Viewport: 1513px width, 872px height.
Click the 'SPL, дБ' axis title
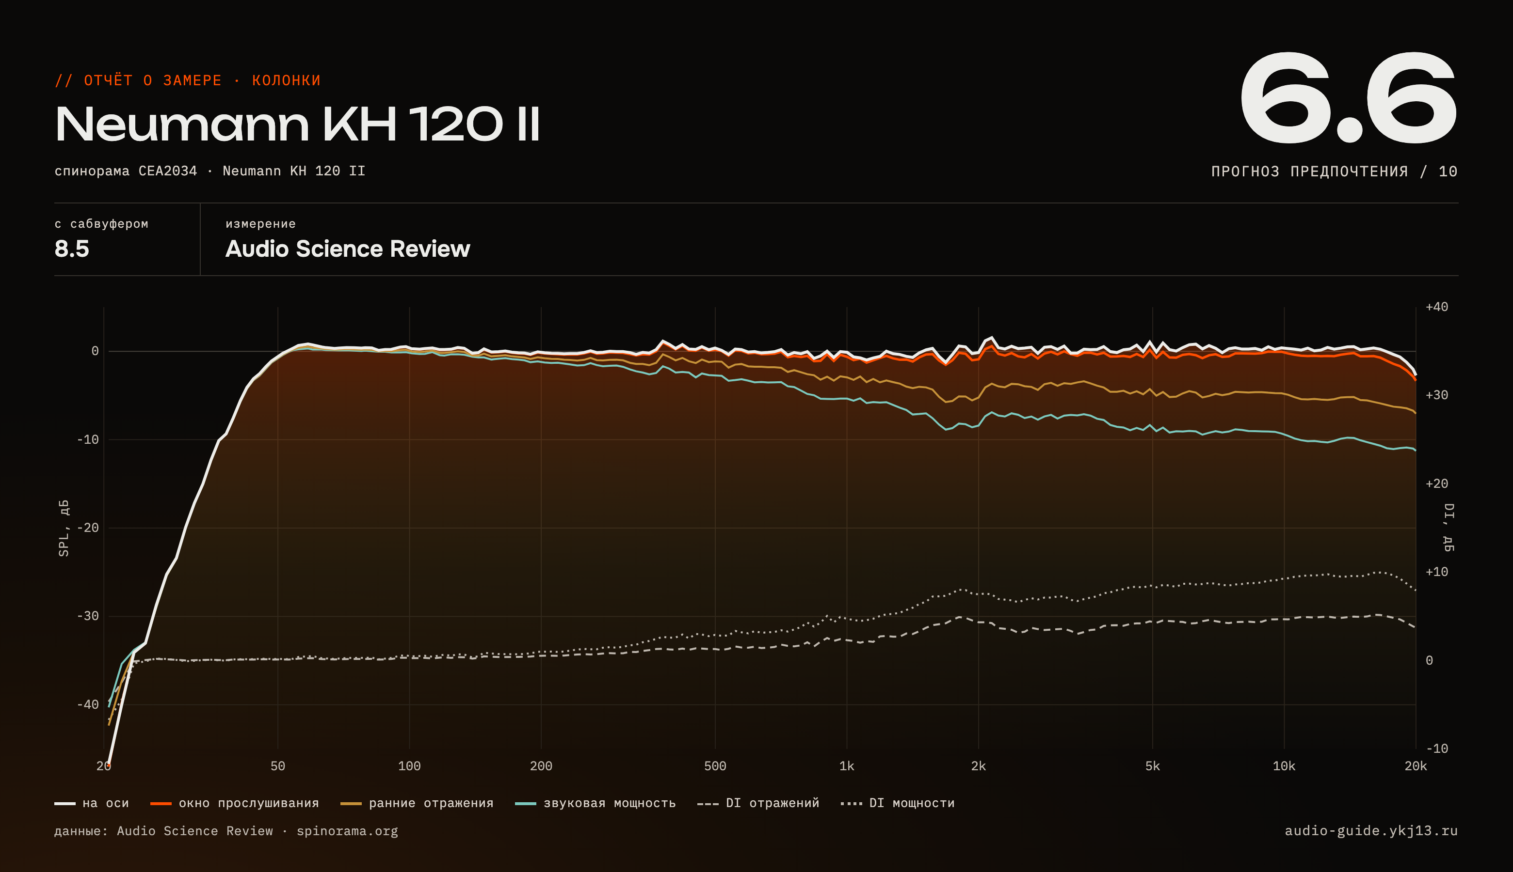tap(64, 528)
